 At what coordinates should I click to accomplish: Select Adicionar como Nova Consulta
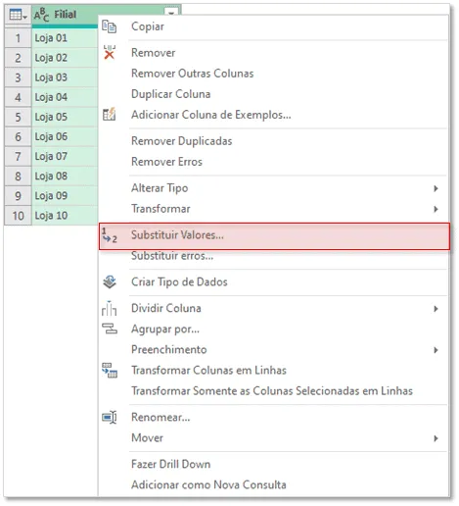(x=208, y=484)
